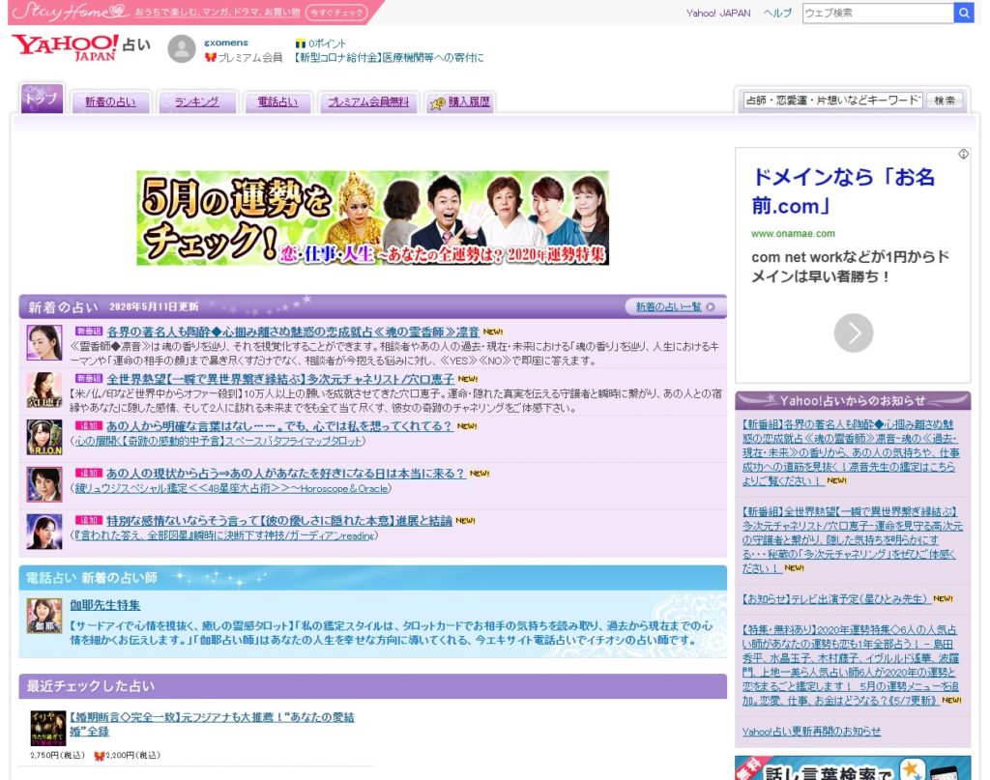Open the thumbnail next to 特別な感情ないなら
990x780 pixels.
[x=44, y=532]
